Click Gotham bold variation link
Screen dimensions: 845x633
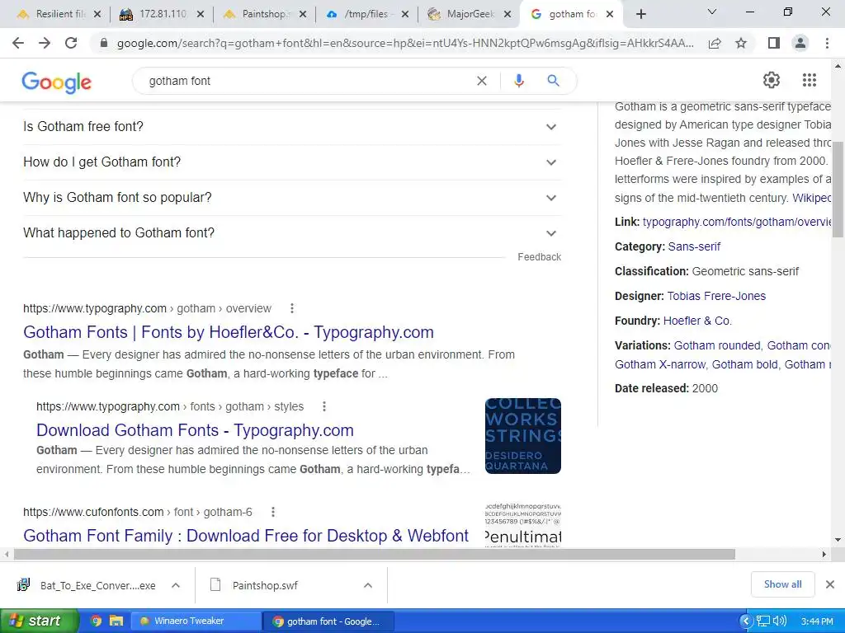click(x=745, y=364)
